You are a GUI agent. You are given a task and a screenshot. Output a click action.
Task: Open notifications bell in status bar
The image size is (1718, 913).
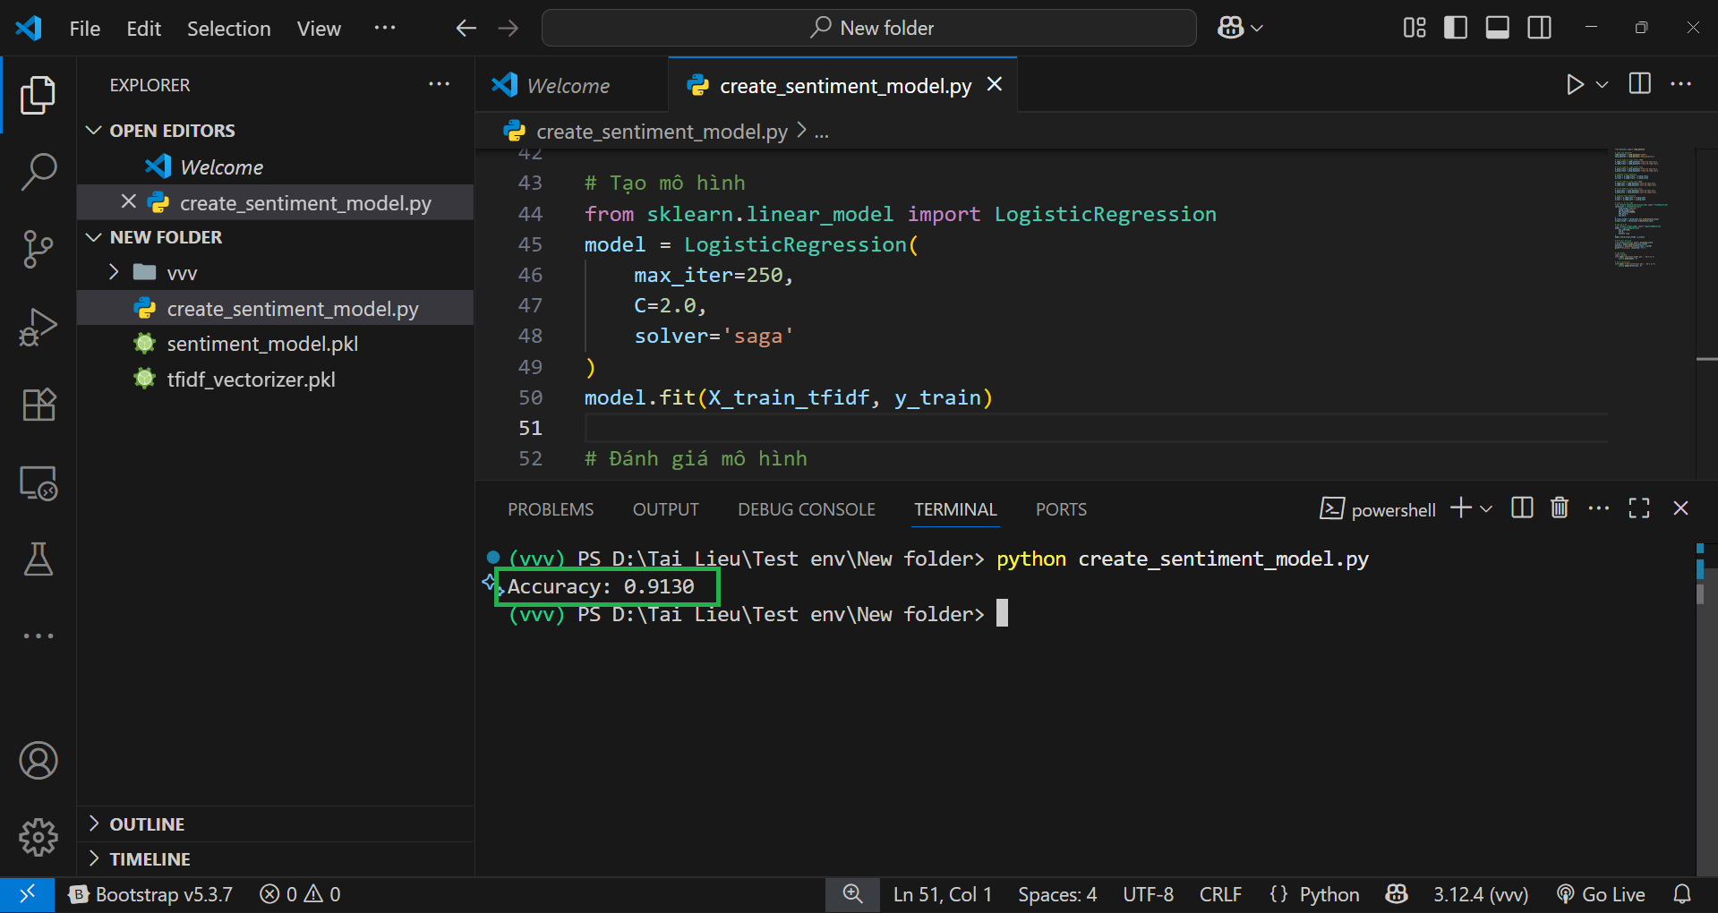tap(1682, 894)
